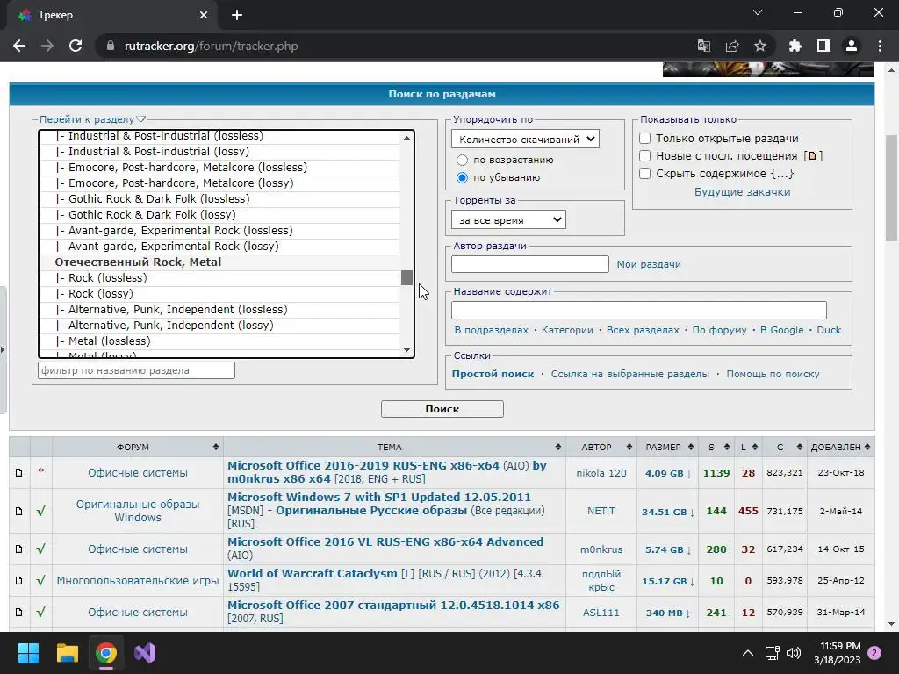899x674 pixels.
Task: Bookmark page with the star icon
Action: coord(760,46)
